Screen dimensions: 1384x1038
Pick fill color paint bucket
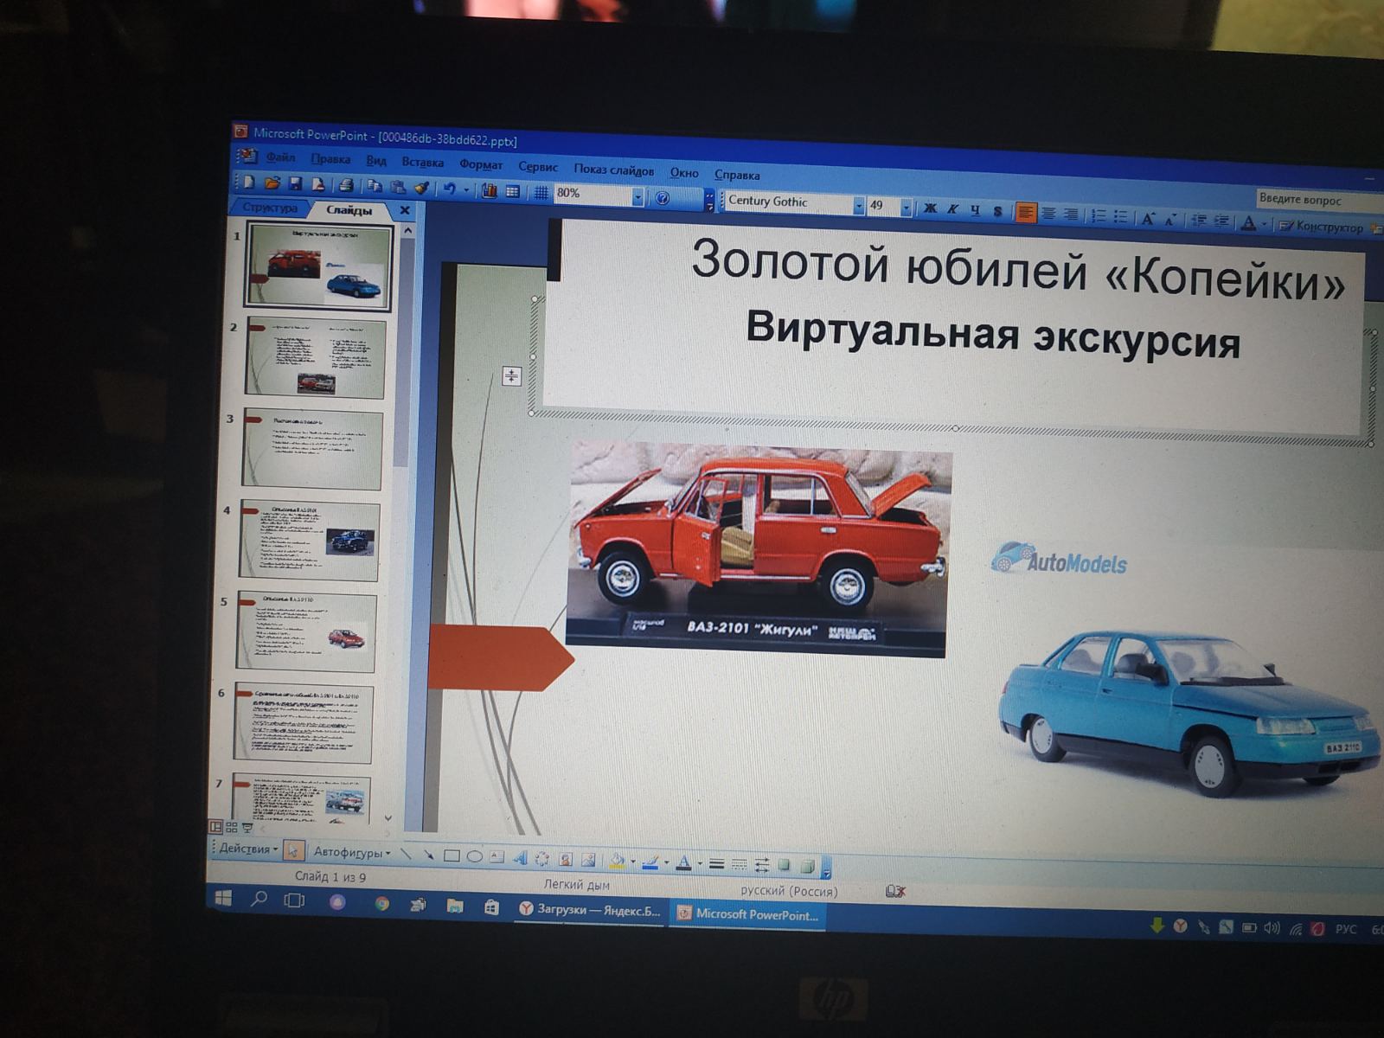618,861
